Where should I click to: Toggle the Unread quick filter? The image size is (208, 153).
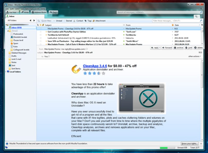pos(58,21)
